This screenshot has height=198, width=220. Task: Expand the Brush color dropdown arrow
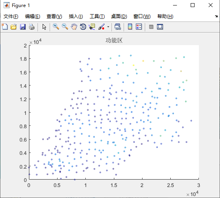point(108,27)
